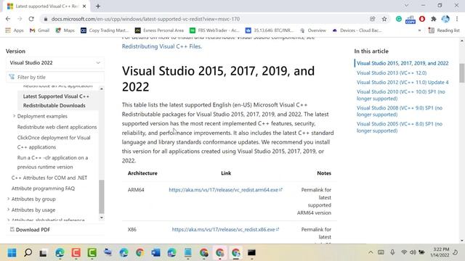Click the page vertical scrollbar thumb

[462, 72]
